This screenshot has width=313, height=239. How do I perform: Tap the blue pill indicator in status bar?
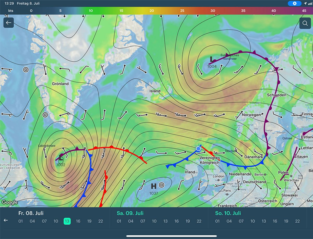[x=294, y=3]
